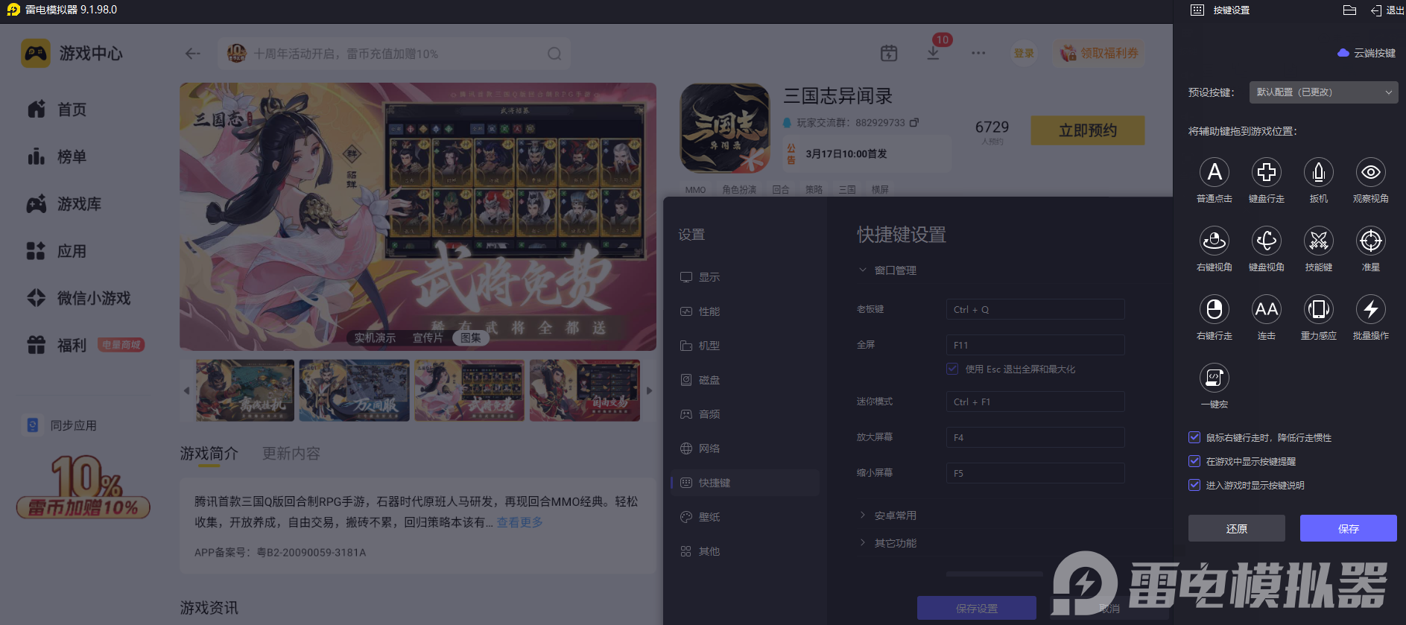Viewport: 1406px width, 625px height.
Task: Pick the 右键行走 mouse walk icon
Action: point(1215,309)
